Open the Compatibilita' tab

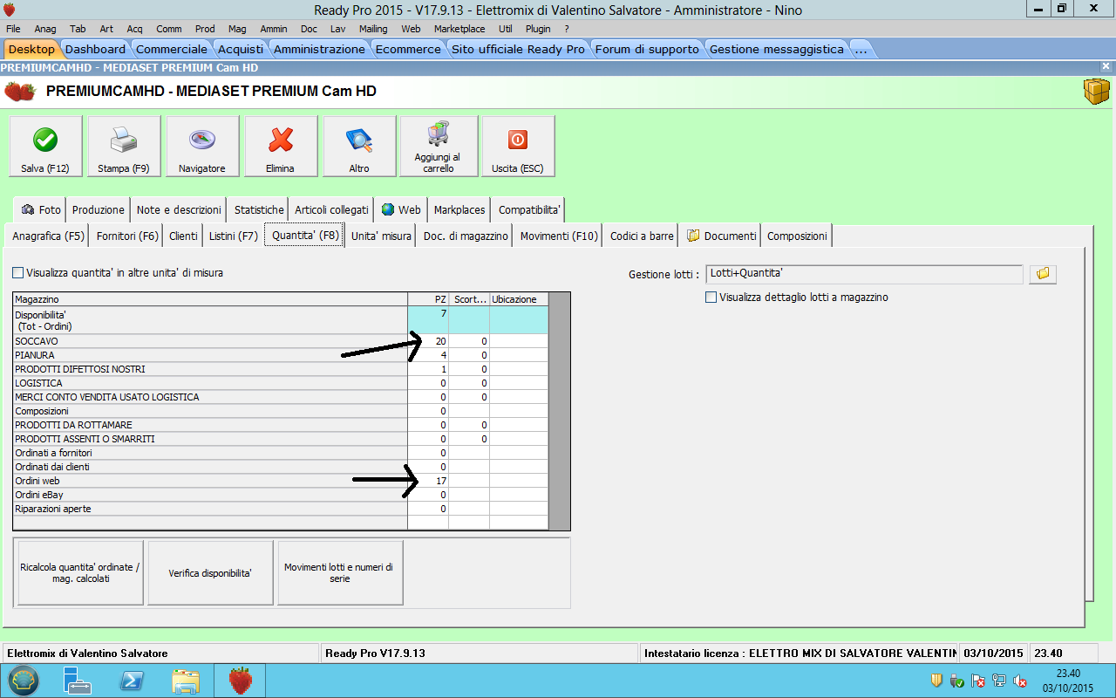click(x=529, y=210)
